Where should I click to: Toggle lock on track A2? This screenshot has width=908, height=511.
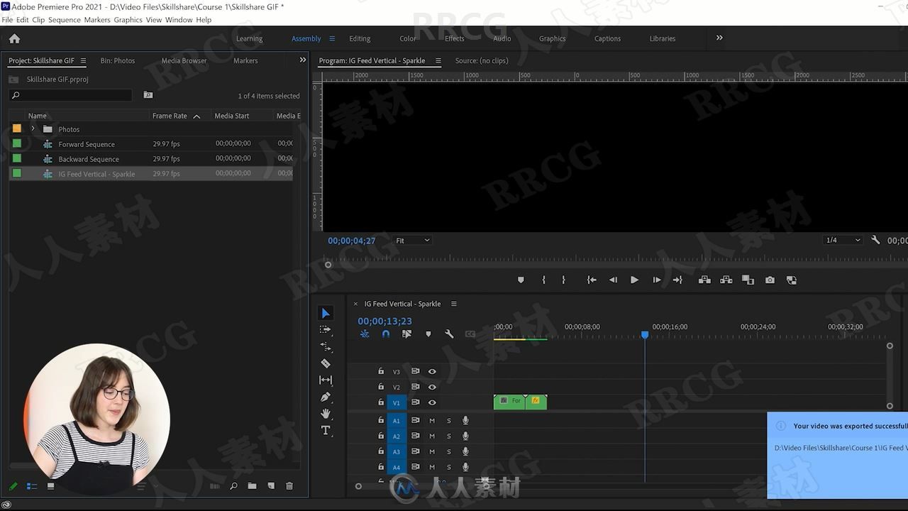(381, 436)
